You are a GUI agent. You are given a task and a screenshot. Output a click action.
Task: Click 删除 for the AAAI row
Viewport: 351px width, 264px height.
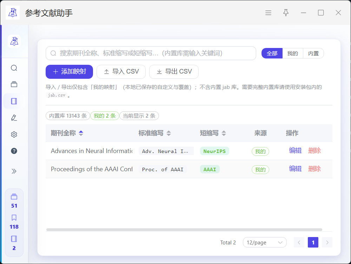click(x=314, y=169)
